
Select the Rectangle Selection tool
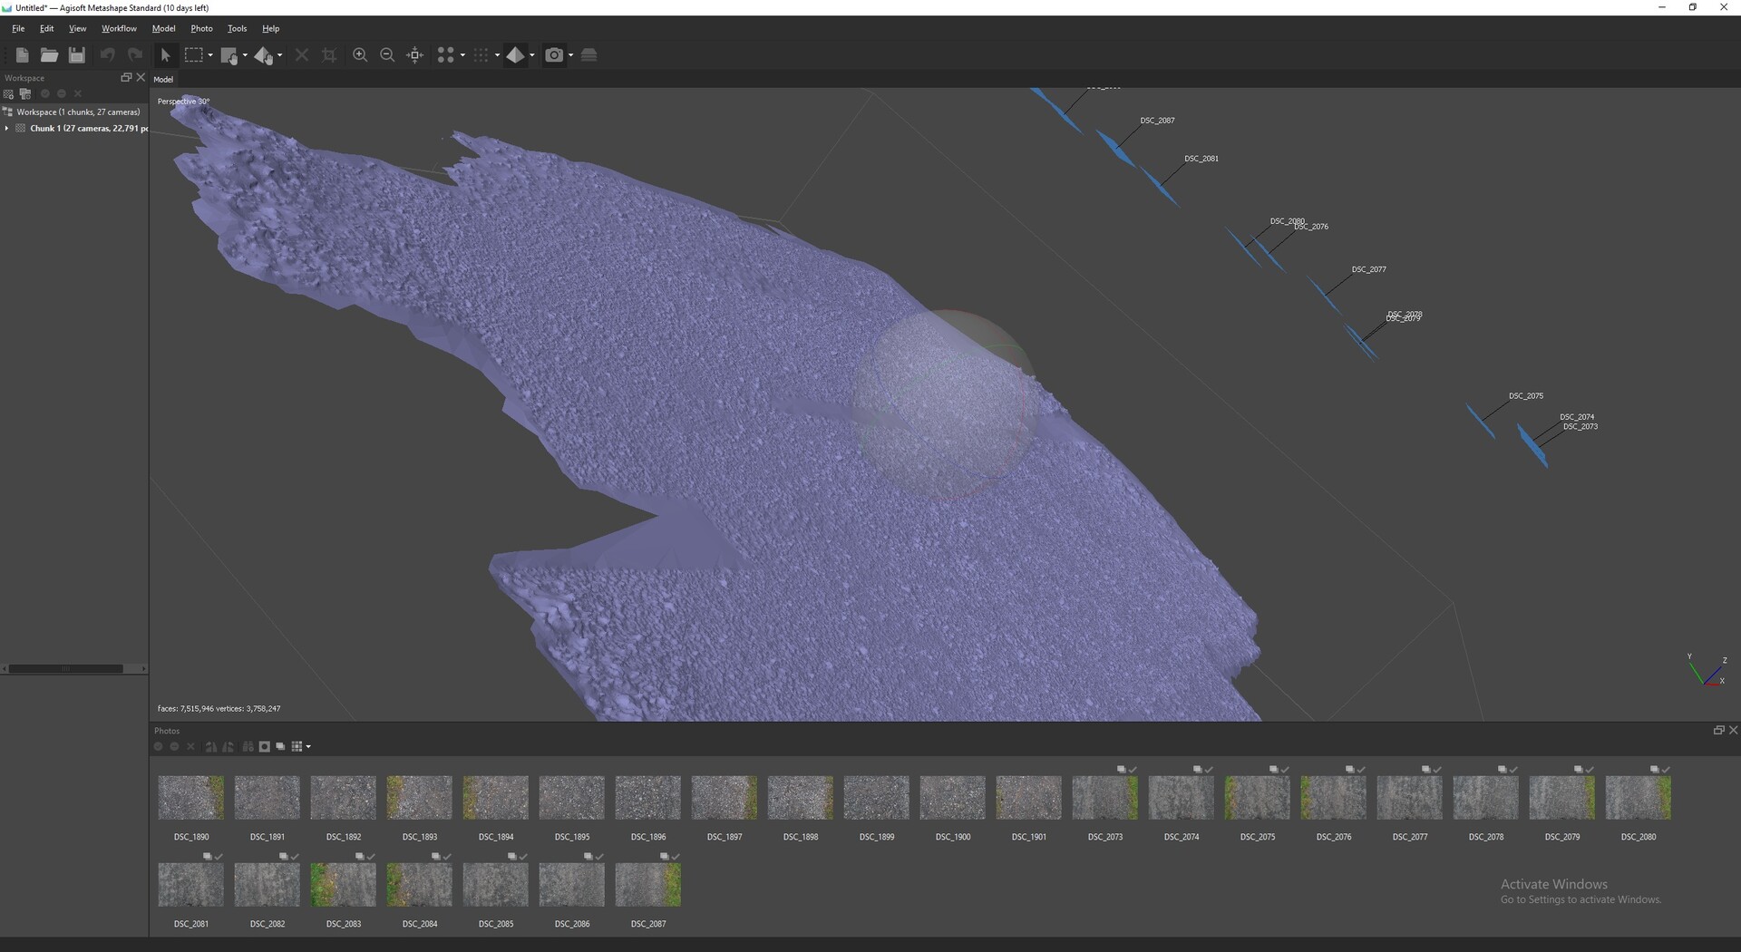point(193,55)
